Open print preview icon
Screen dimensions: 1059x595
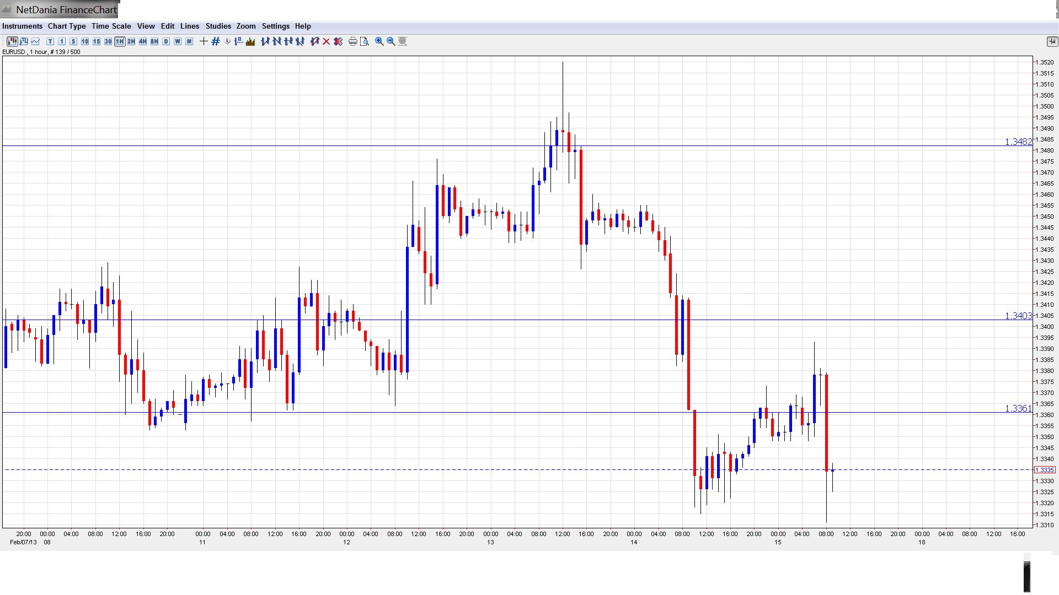point(365,41)
